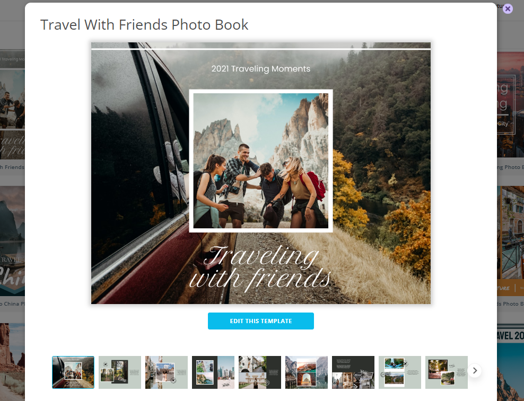Click the Edit This Template button
Image resolution: width=524 pixels, height=401 pixels.
pyautogui.click(x=260, y=321)
